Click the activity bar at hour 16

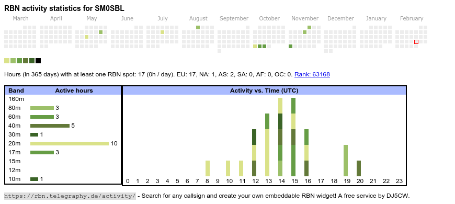306,153
